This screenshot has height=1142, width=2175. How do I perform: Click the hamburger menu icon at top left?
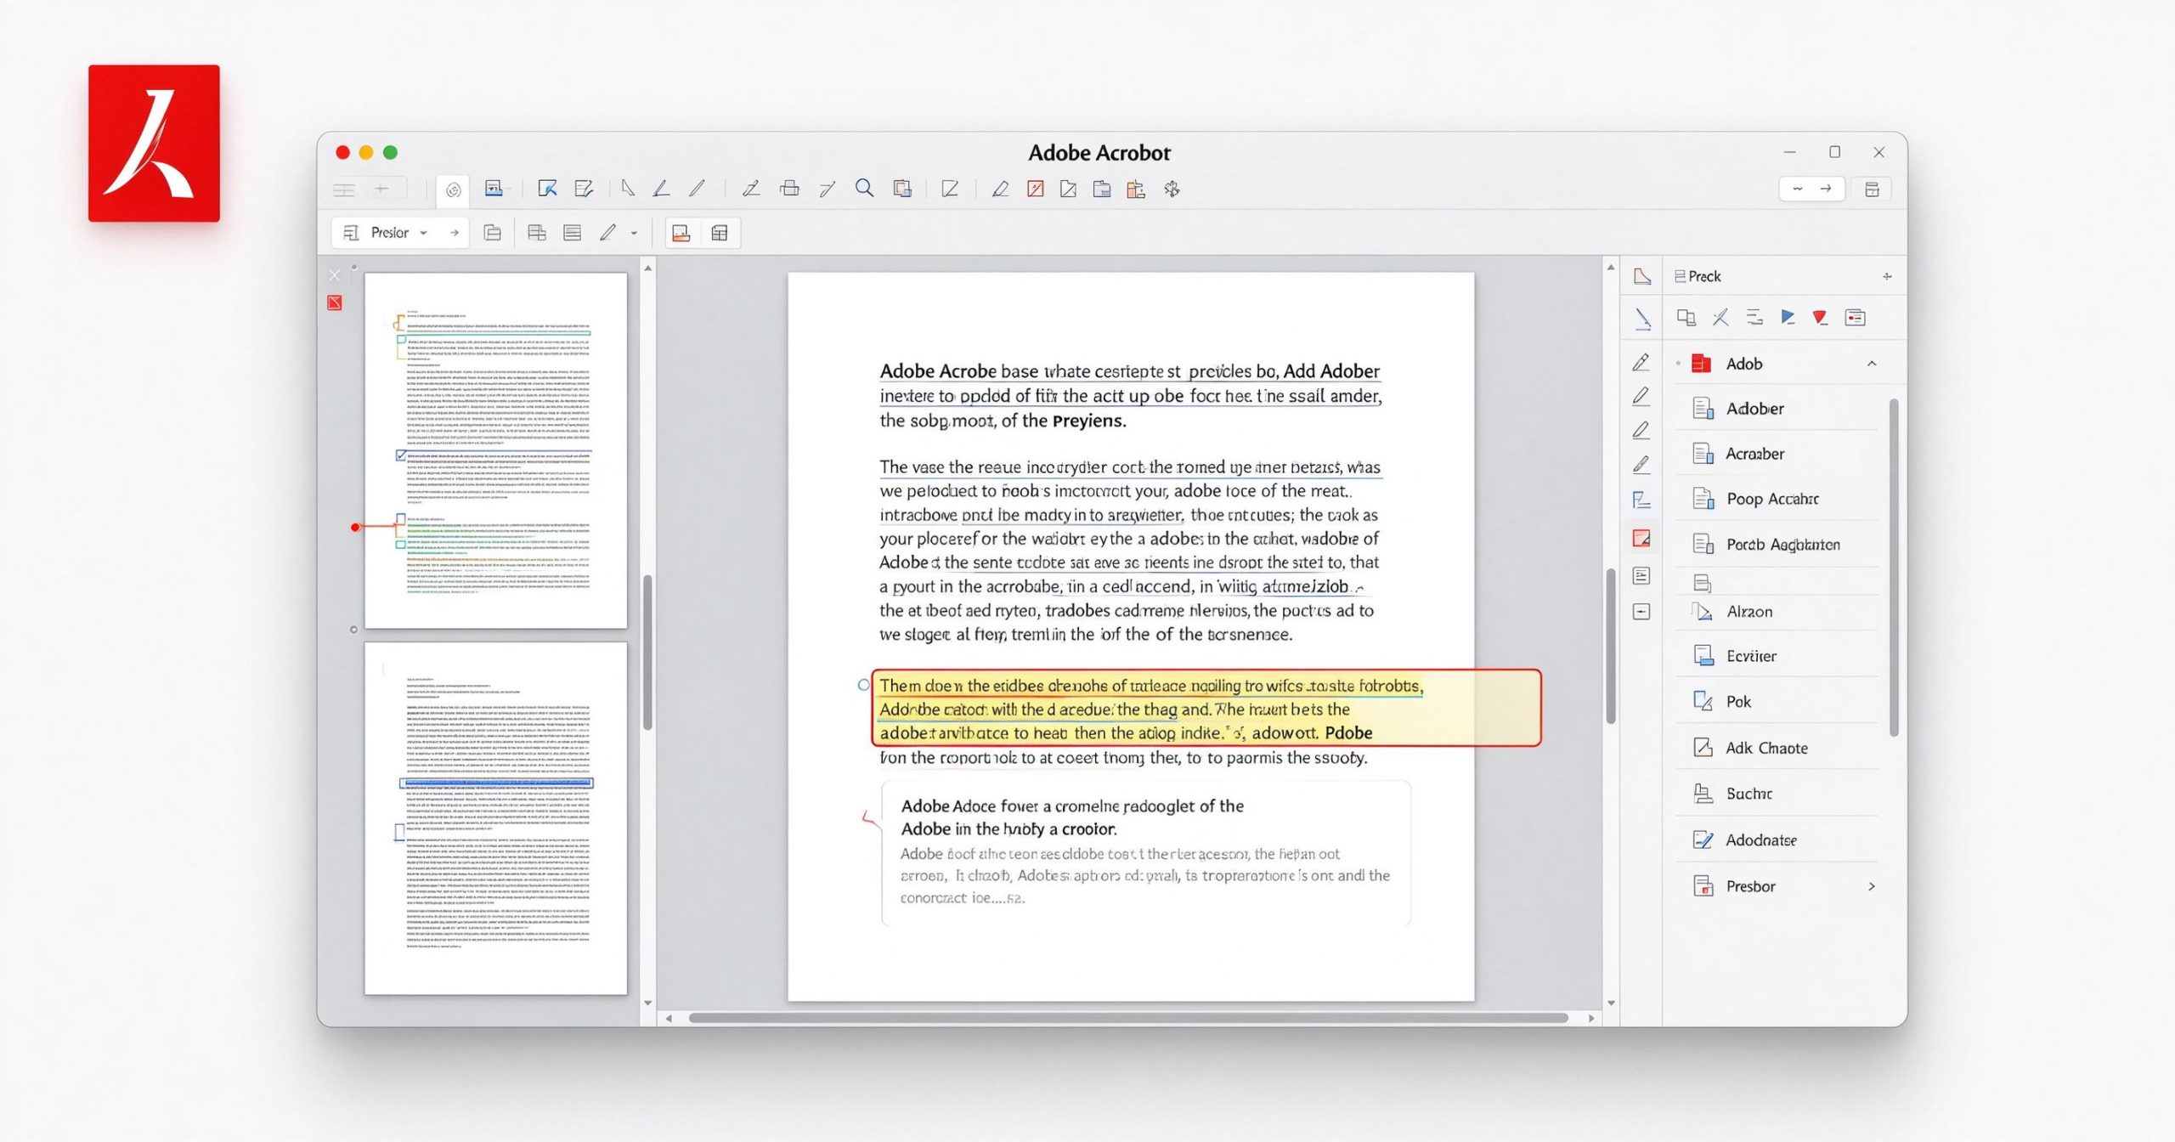[344, 189]
